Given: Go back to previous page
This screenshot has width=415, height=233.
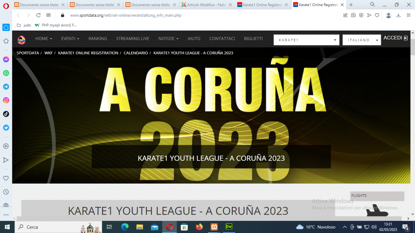Looking at the screenshot, I should tap(18, 15).
